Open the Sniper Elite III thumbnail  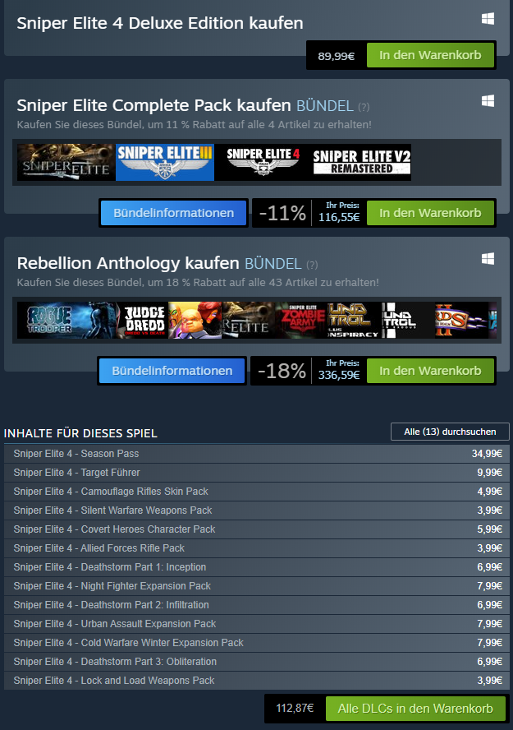click(x=164, y=162)
